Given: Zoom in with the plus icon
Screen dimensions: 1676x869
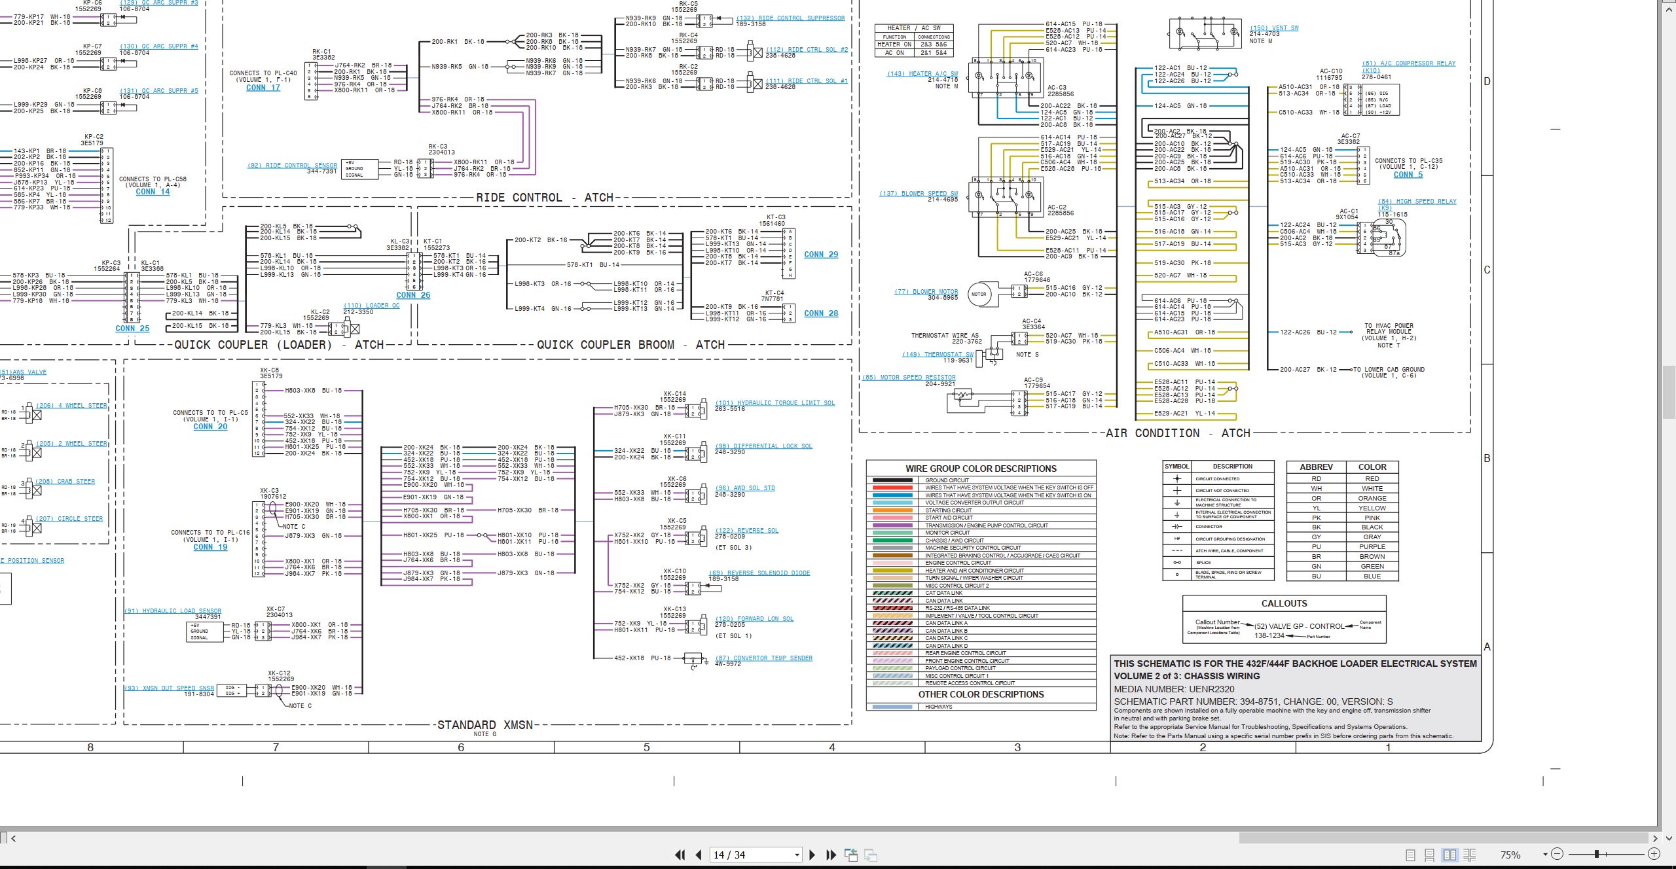Looking at the screenshot, I should (1654, 854).
